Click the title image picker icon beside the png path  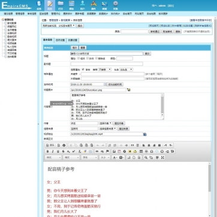129,90
